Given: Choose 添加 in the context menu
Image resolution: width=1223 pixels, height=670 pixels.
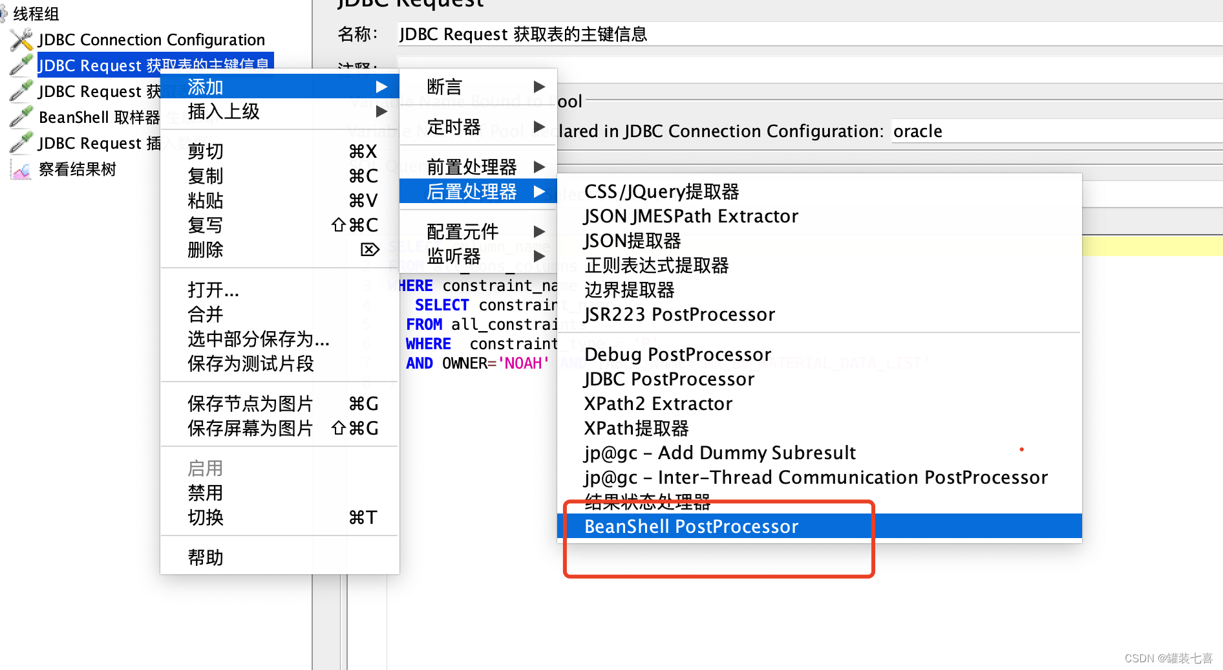Looking at the screenshot, I should point(280,87).
